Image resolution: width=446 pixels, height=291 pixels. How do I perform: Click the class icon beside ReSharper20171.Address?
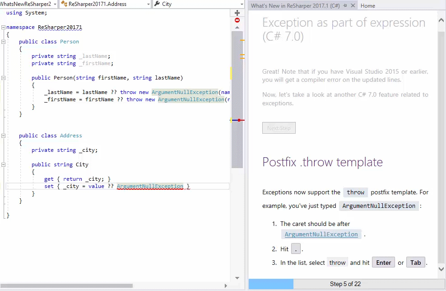64,4
